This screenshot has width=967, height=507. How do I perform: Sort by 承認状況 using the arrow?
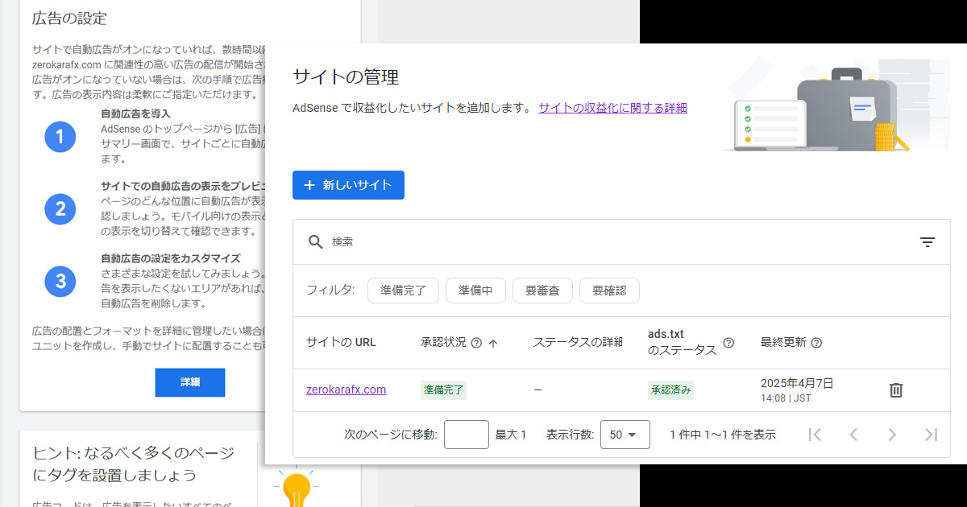[x=493, y=343]
